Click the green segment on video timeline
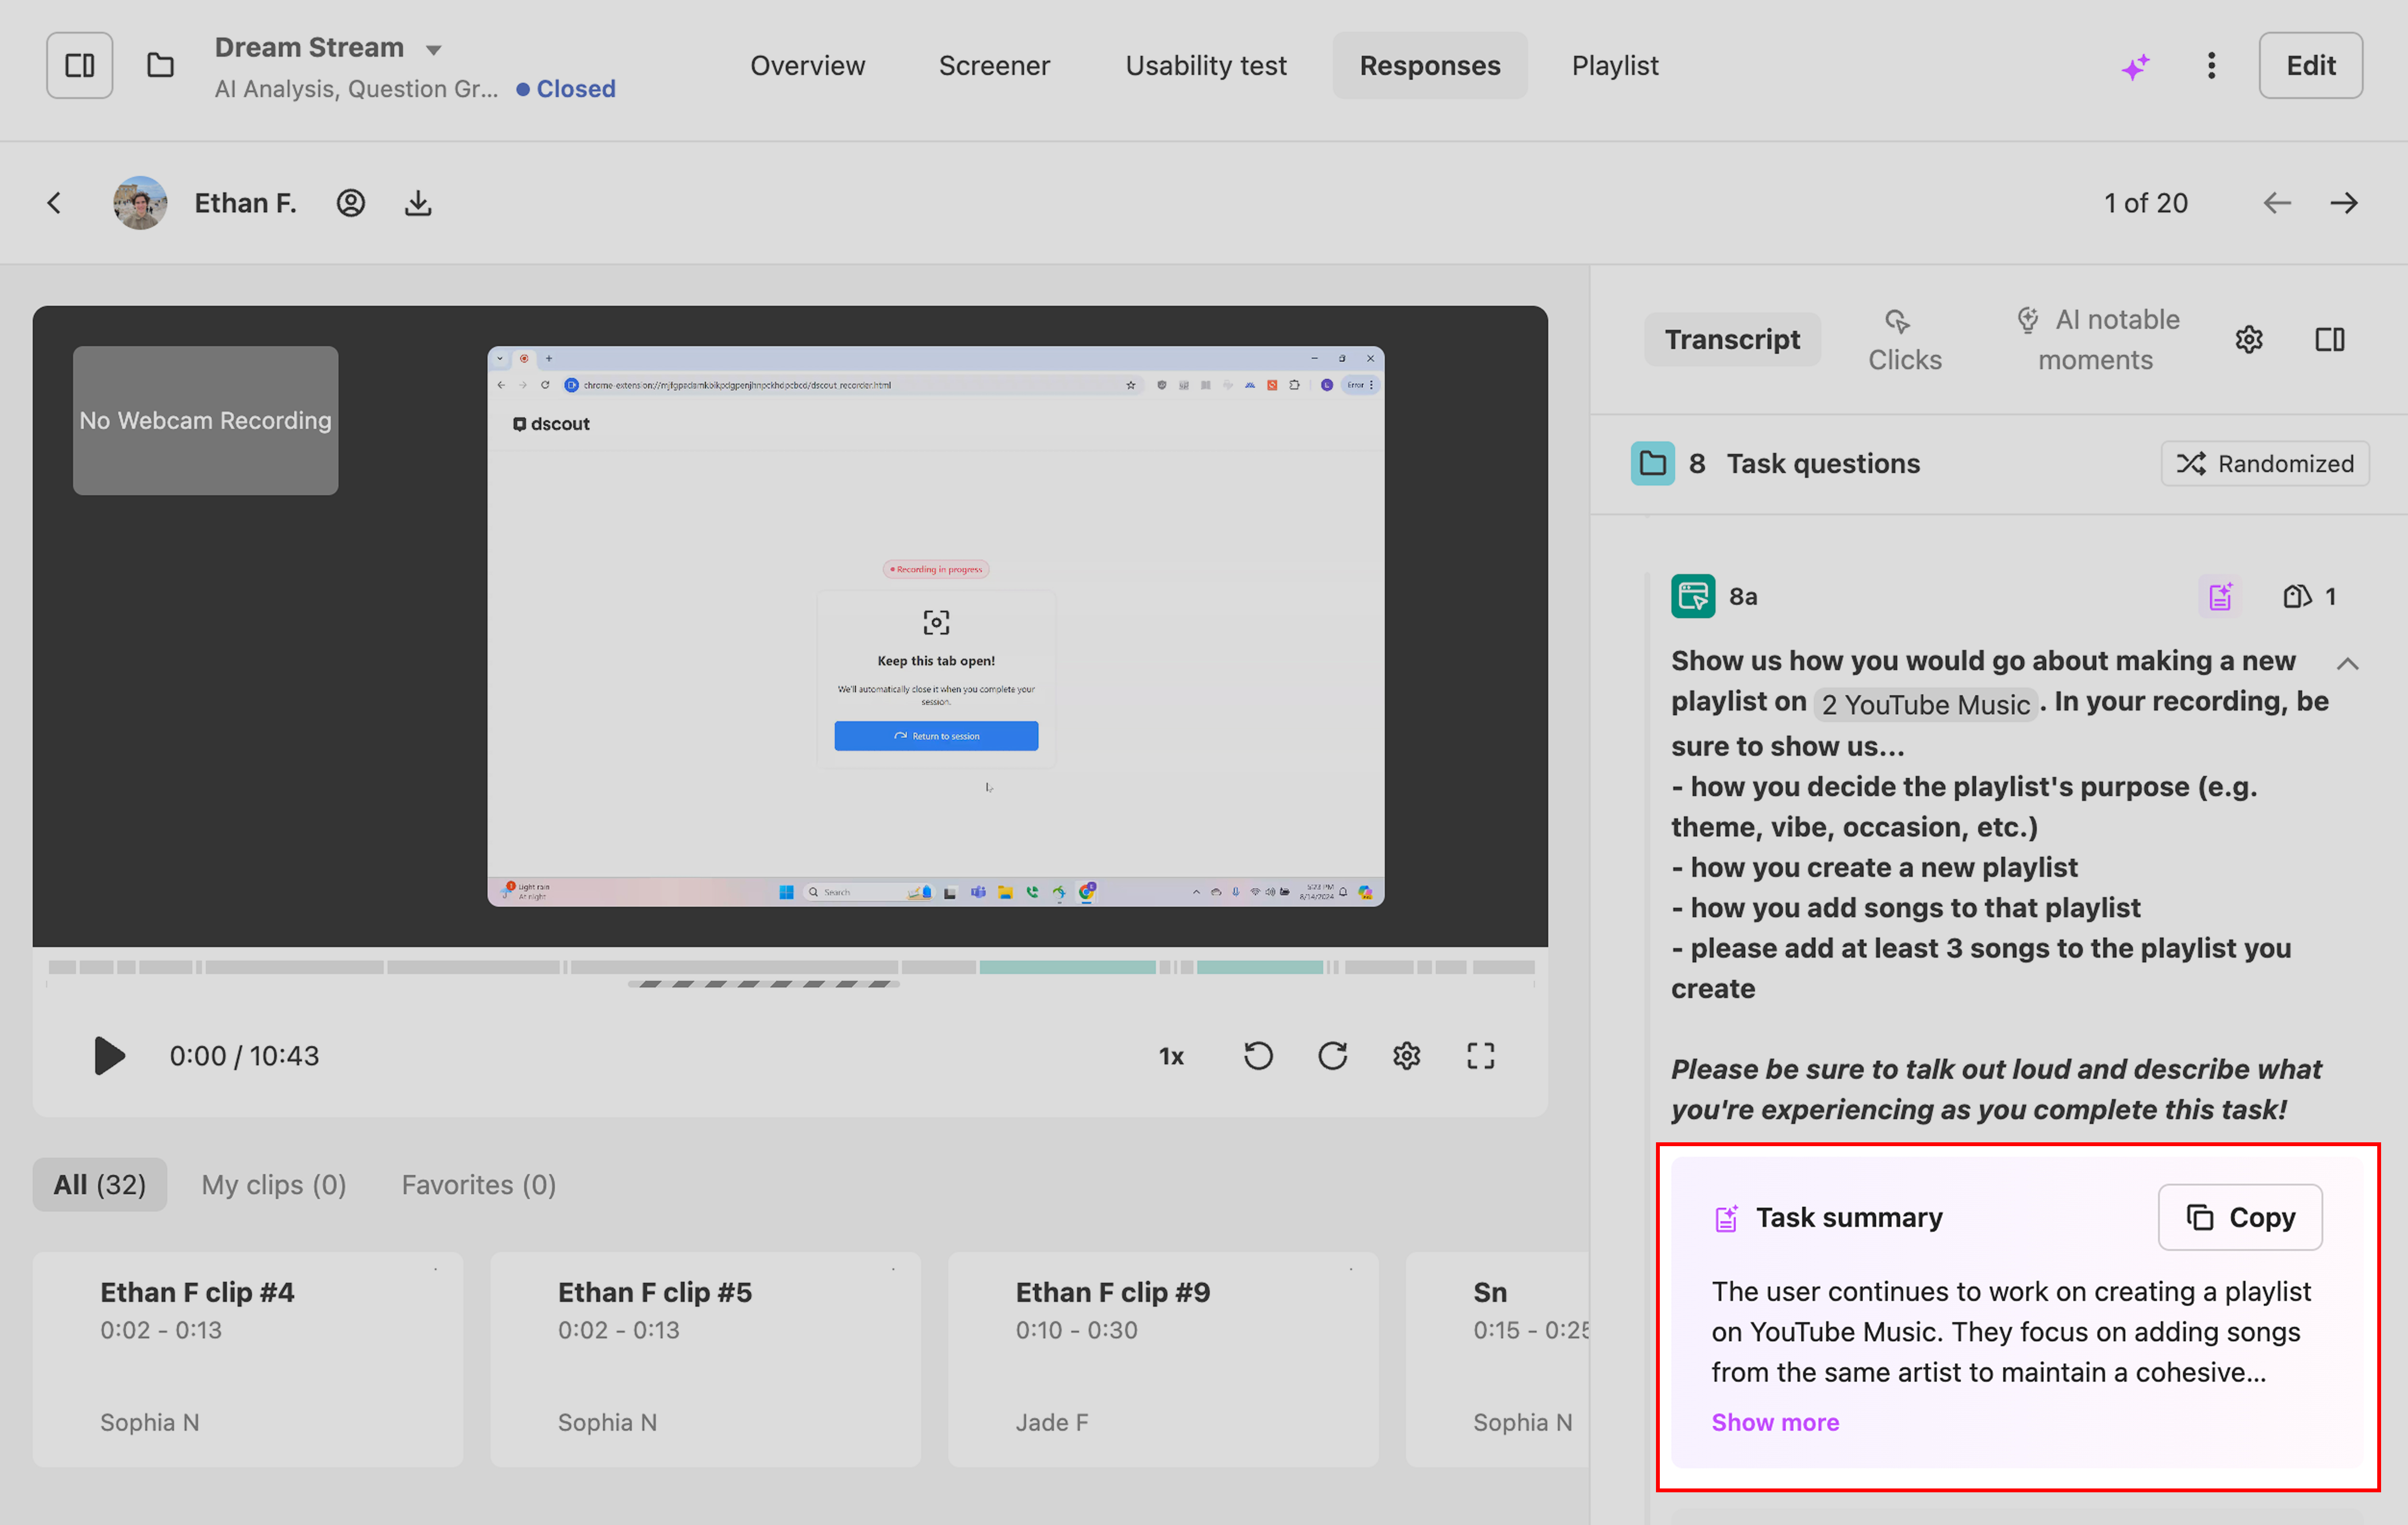 pos(1067,967)
